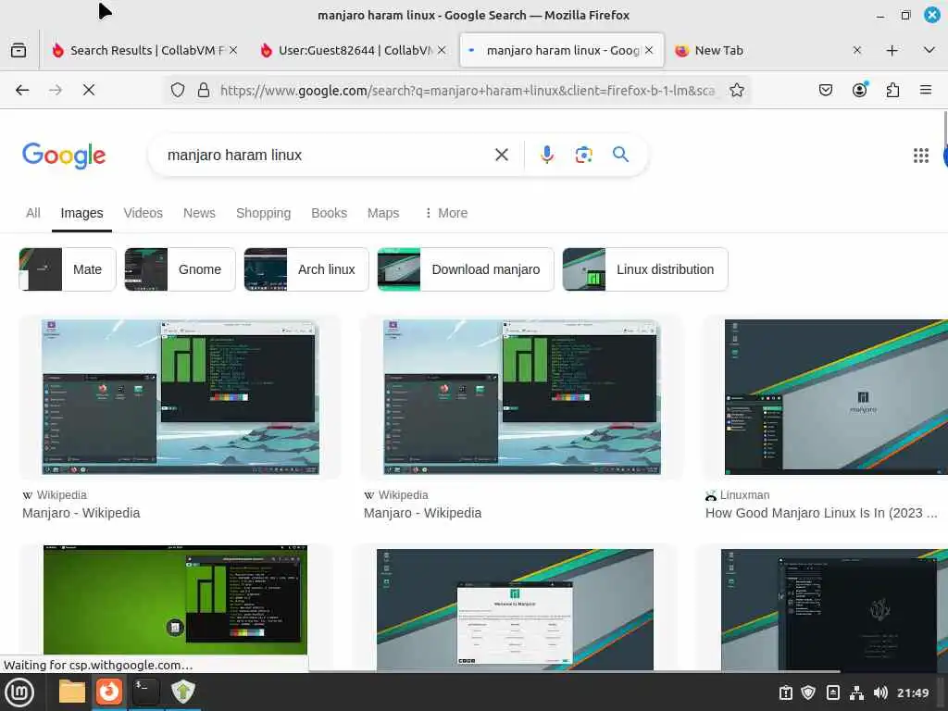The image size is (948, 711).
Task: Open the Firefox account icon
Action: 859,90
